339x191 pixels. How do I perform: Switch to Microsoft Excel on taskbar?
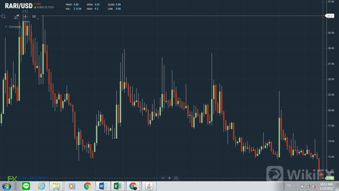click(118, 186)
